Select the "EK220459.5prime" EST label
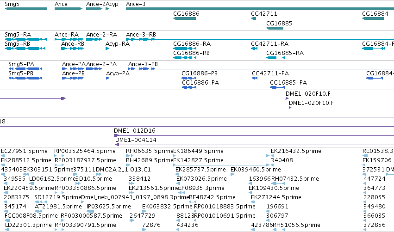This screenshot has width=394, height=232. pyautogui.click(x=29, y=188)
